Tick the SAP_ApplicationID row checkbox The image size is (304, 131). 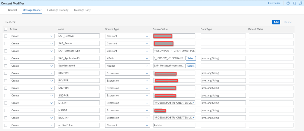6,58
